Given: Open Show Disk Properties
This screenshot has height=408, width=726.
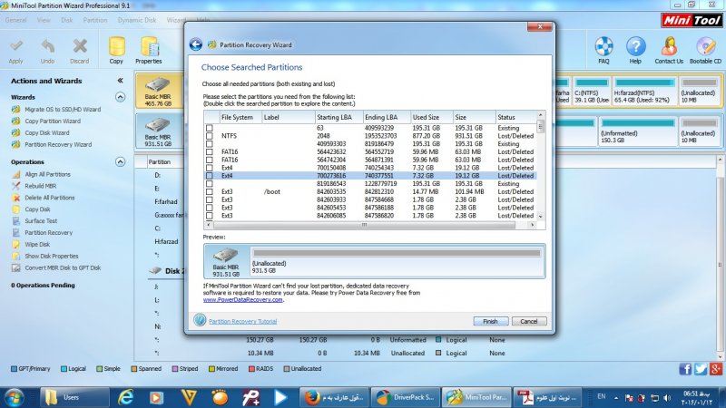Looking at the screenshot, I should [52, 256].
